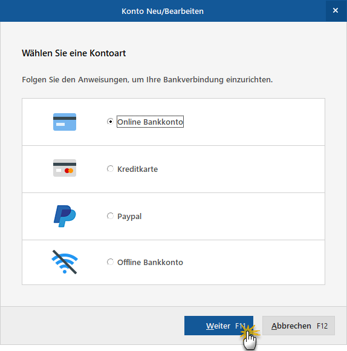
Task: Click the PayPal logo icon
Action: 65,216
